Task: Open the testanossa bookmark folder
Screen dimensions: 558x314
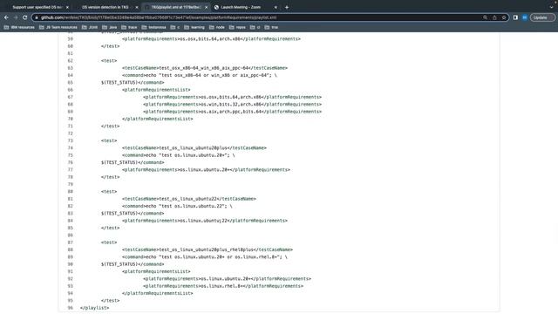Action: (153, 27)
